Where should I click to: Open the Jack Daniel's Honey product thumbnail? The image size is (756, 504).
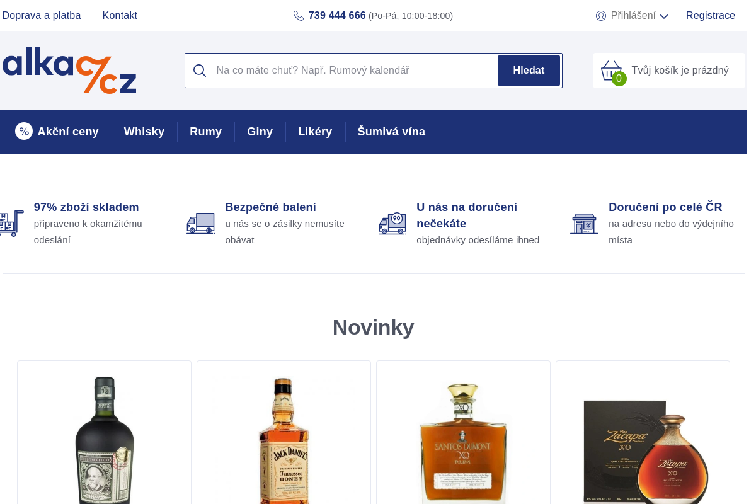(x=283, y=441)
